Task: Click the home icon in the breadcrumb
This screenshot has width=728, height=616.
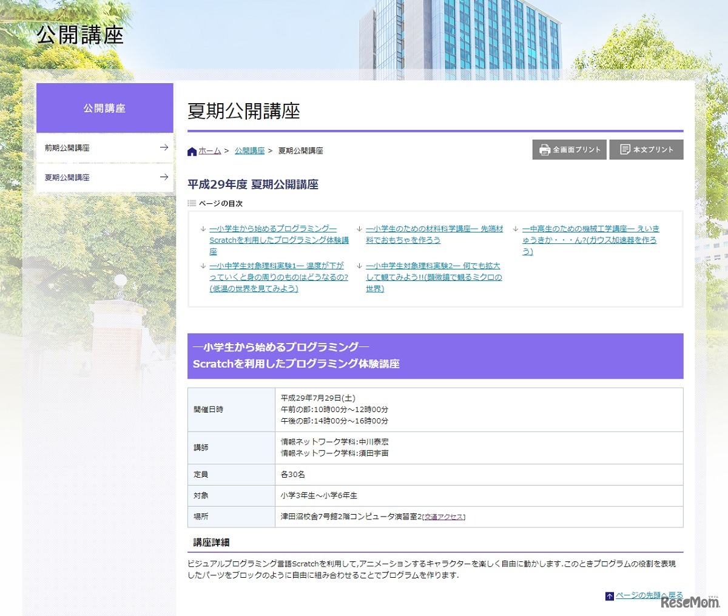Action: [192, 151]
